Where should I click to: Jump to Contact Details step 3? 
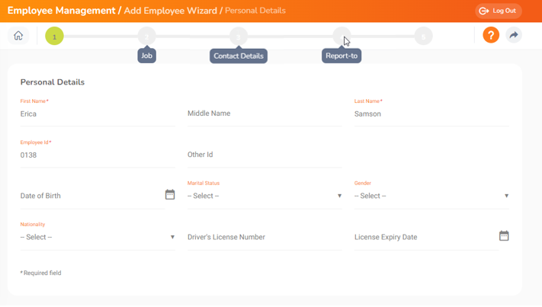[239, 36]
